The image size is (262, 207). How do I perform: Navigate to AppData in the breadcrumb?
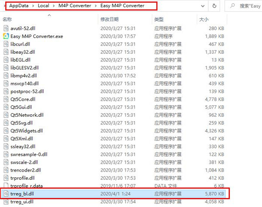coord(19,6)
